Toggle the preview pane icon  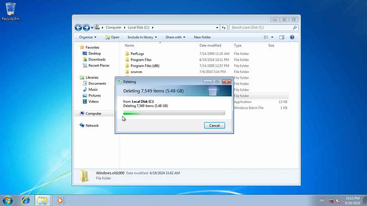[282, 37]
